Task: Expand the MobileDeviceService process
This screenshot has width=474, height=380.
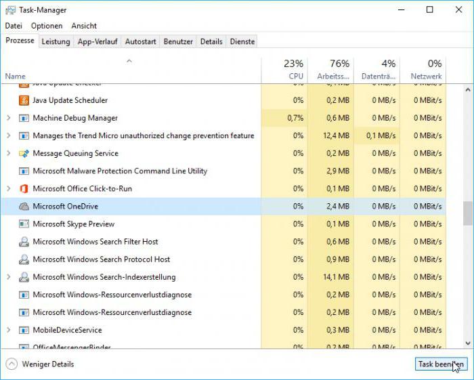Action: point(9,330)
